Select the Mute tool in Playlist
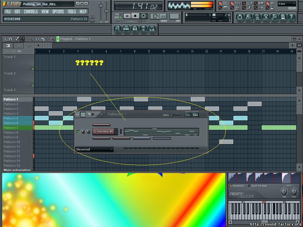 point(32,39)
